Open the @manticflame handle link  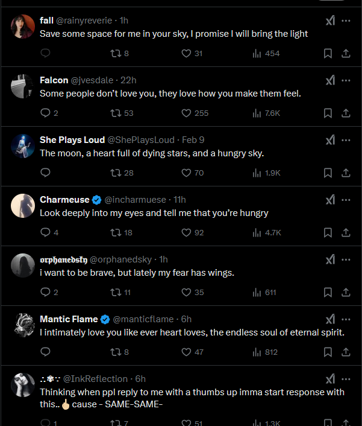coord(143,319)
